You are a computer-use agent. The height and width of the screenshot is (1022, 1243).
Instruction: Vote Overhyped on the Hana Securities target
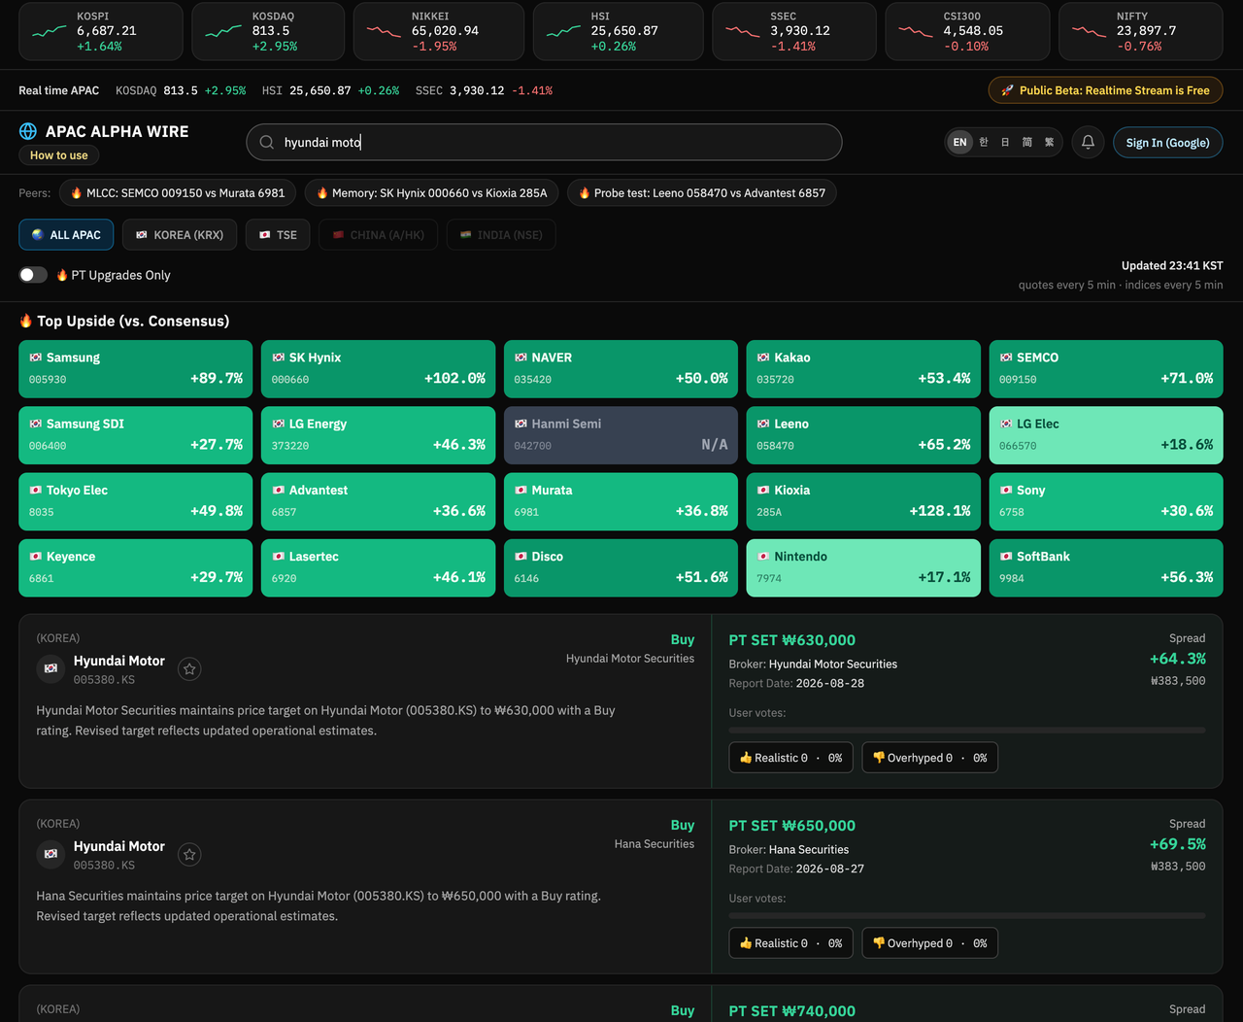pyautogui.click(x=929, y=943)
